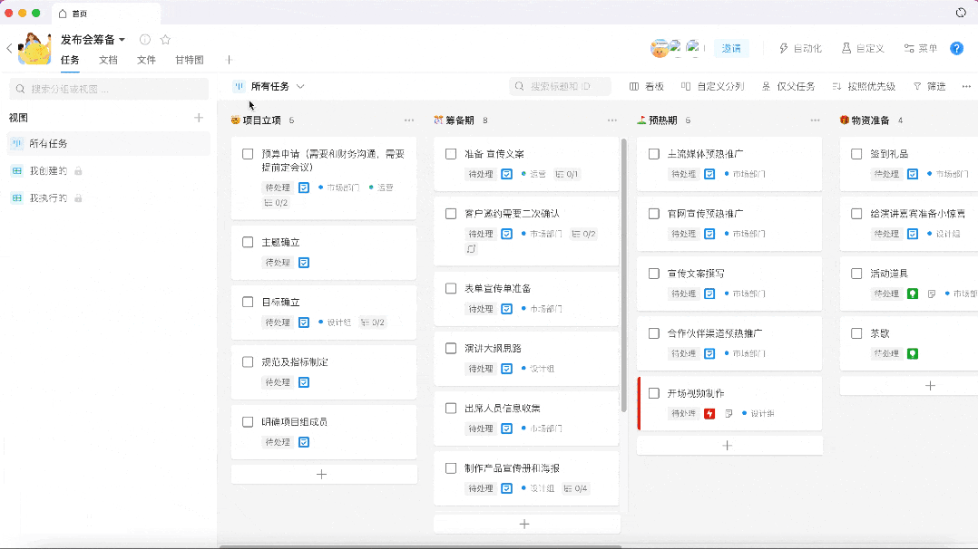This screenshot has width=978, height=549.
Task: Mark 演讲大纲思路 task as complete
Action: (x=451, y=349)
